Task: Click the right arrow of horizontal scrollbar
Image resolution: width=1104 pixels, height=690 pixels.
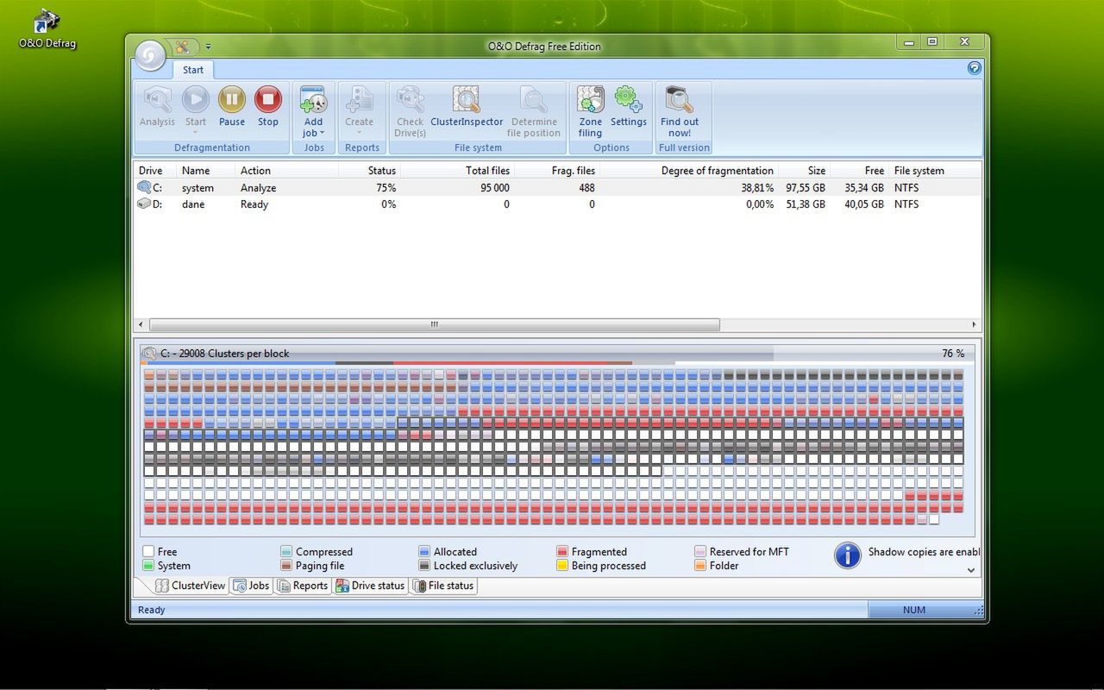Action: point(975,325)
